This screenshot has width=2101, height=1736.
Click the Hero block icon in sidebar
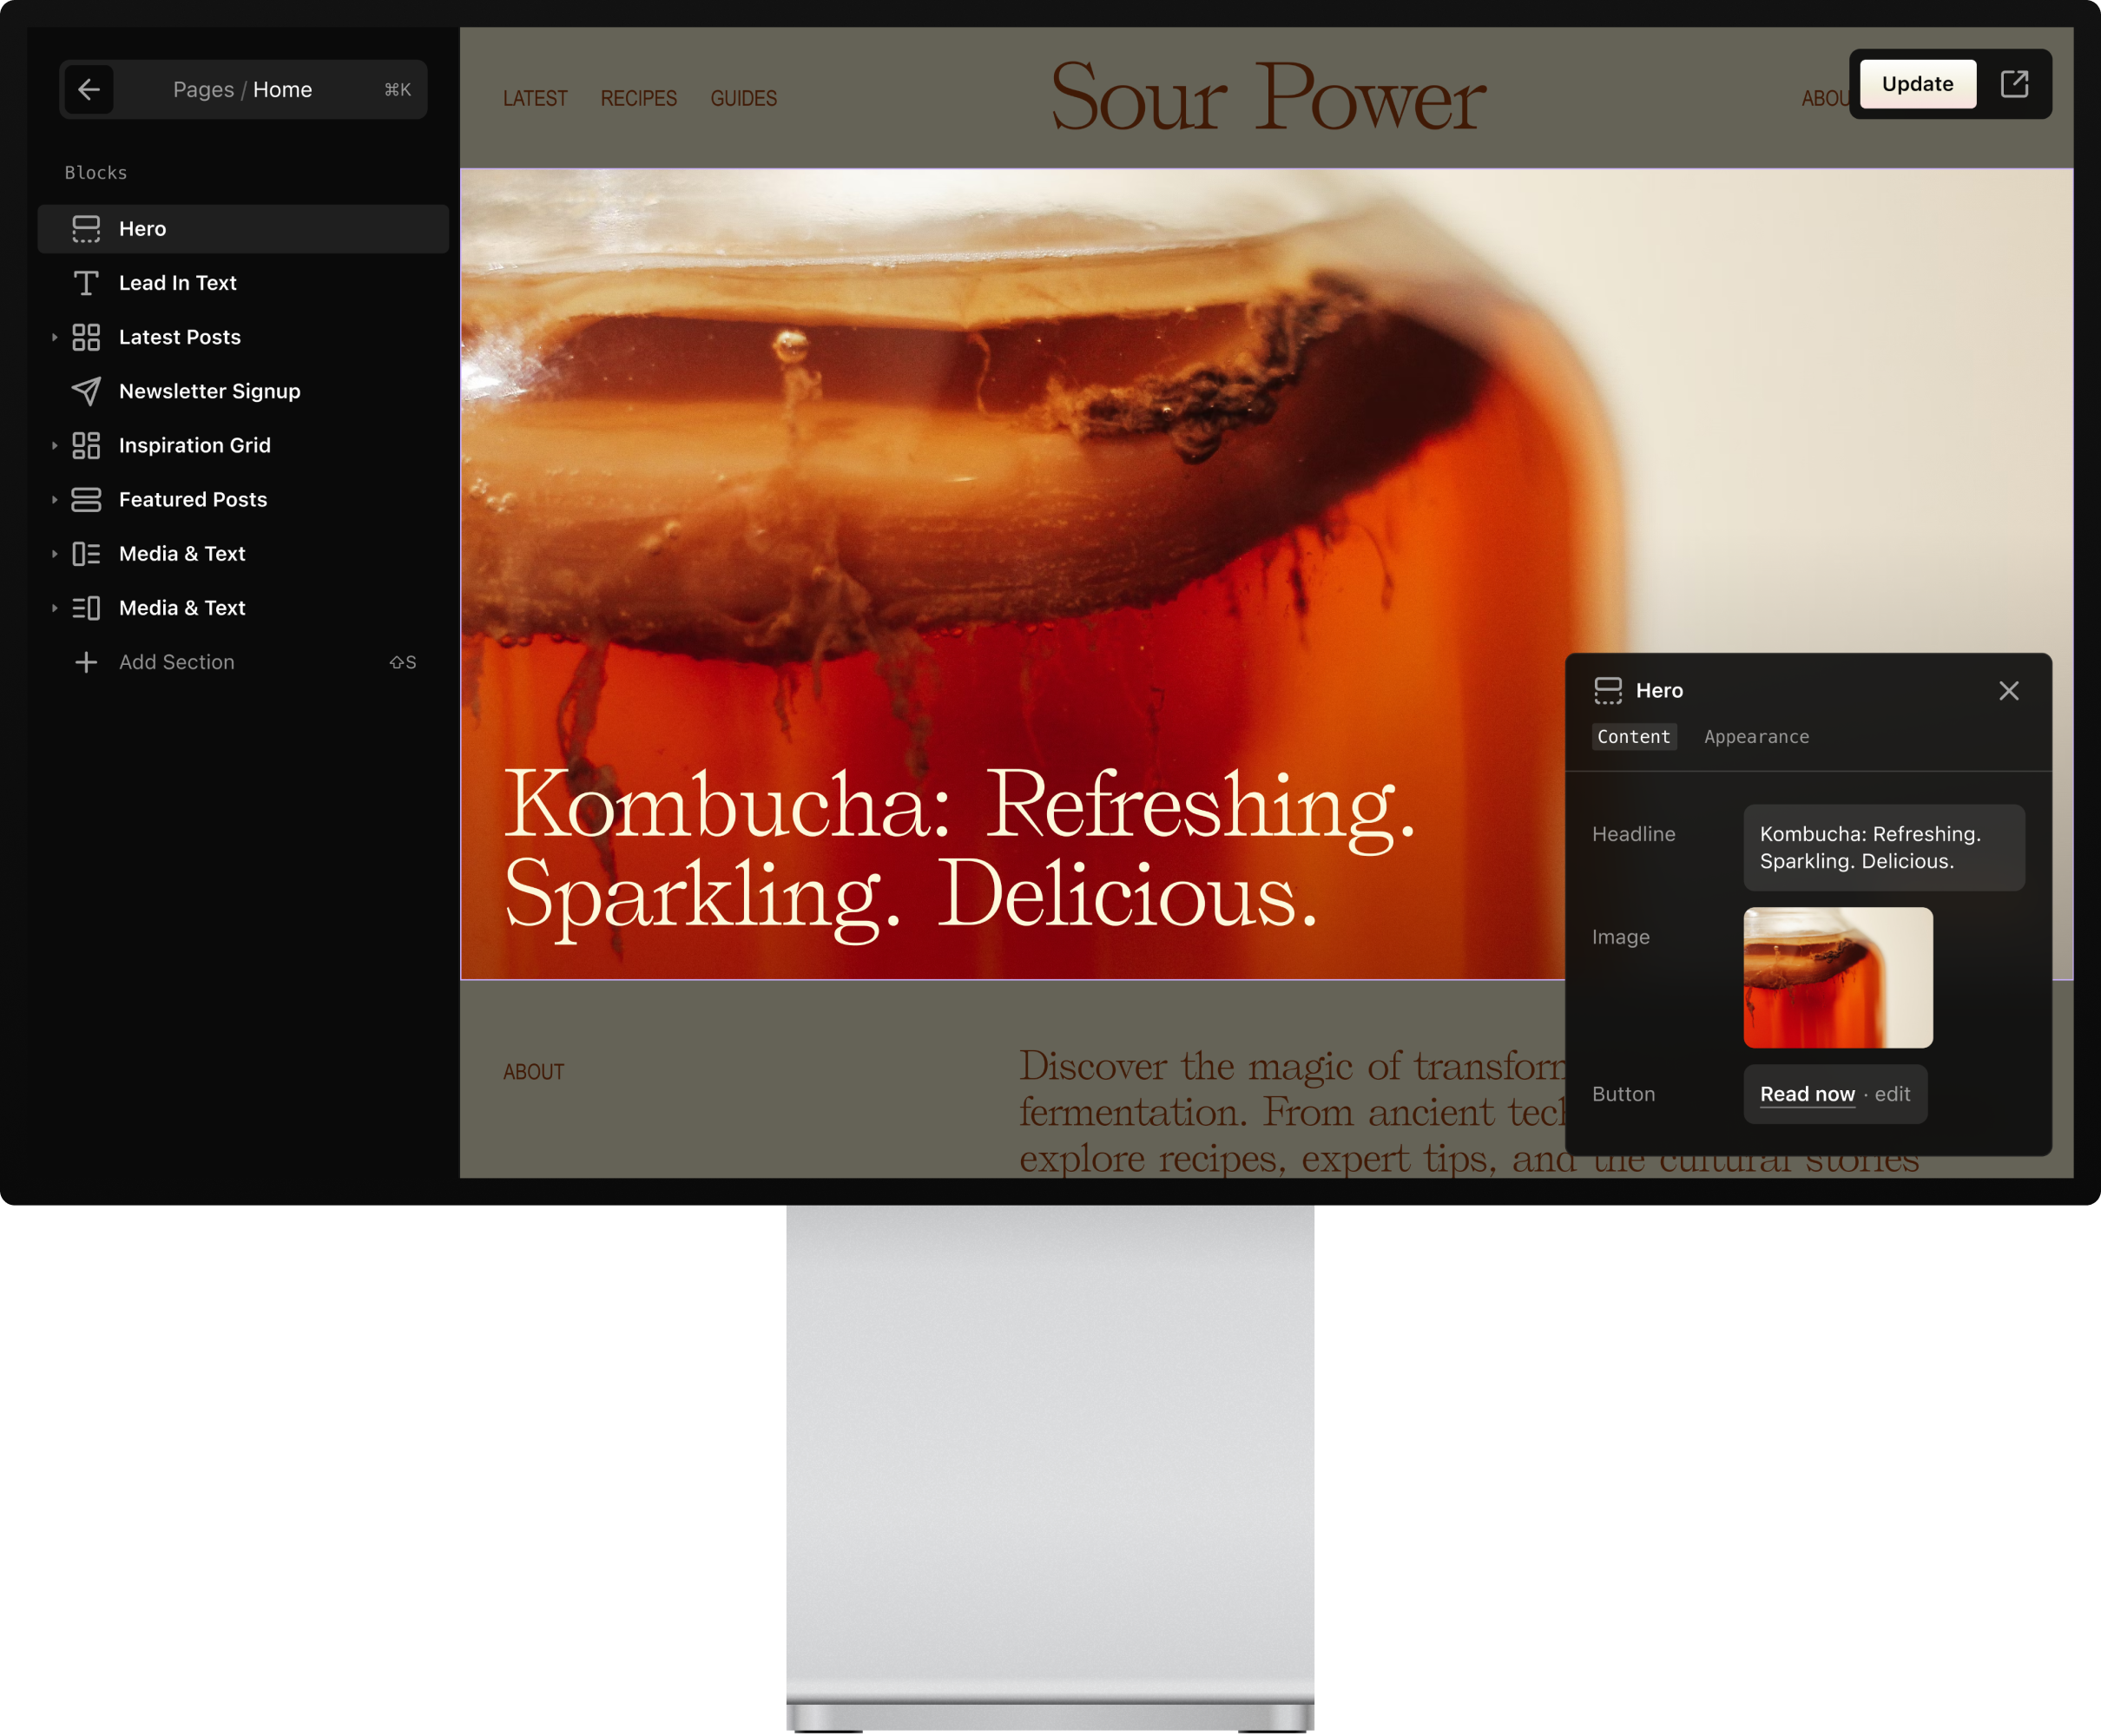pos(86,229)
